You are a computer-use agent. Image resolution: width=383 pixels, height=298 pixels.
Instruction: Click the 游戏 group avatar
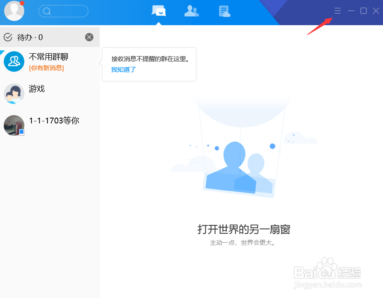14,94
